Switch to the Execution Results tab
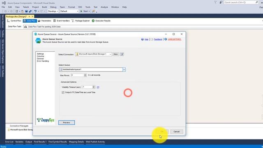The image size is (263, 148). pos(101,21)
